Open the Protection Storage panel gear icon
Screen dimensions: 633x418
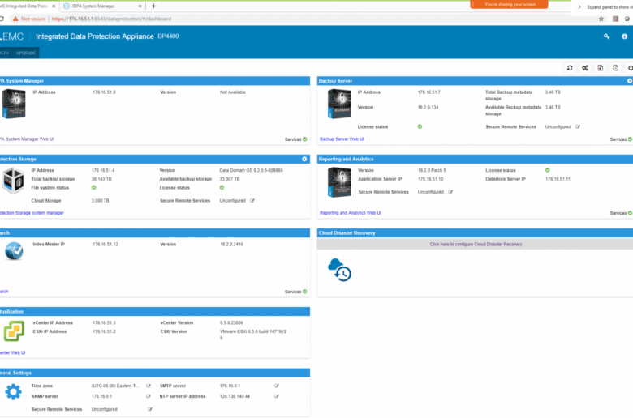click(x=304, y=159)
